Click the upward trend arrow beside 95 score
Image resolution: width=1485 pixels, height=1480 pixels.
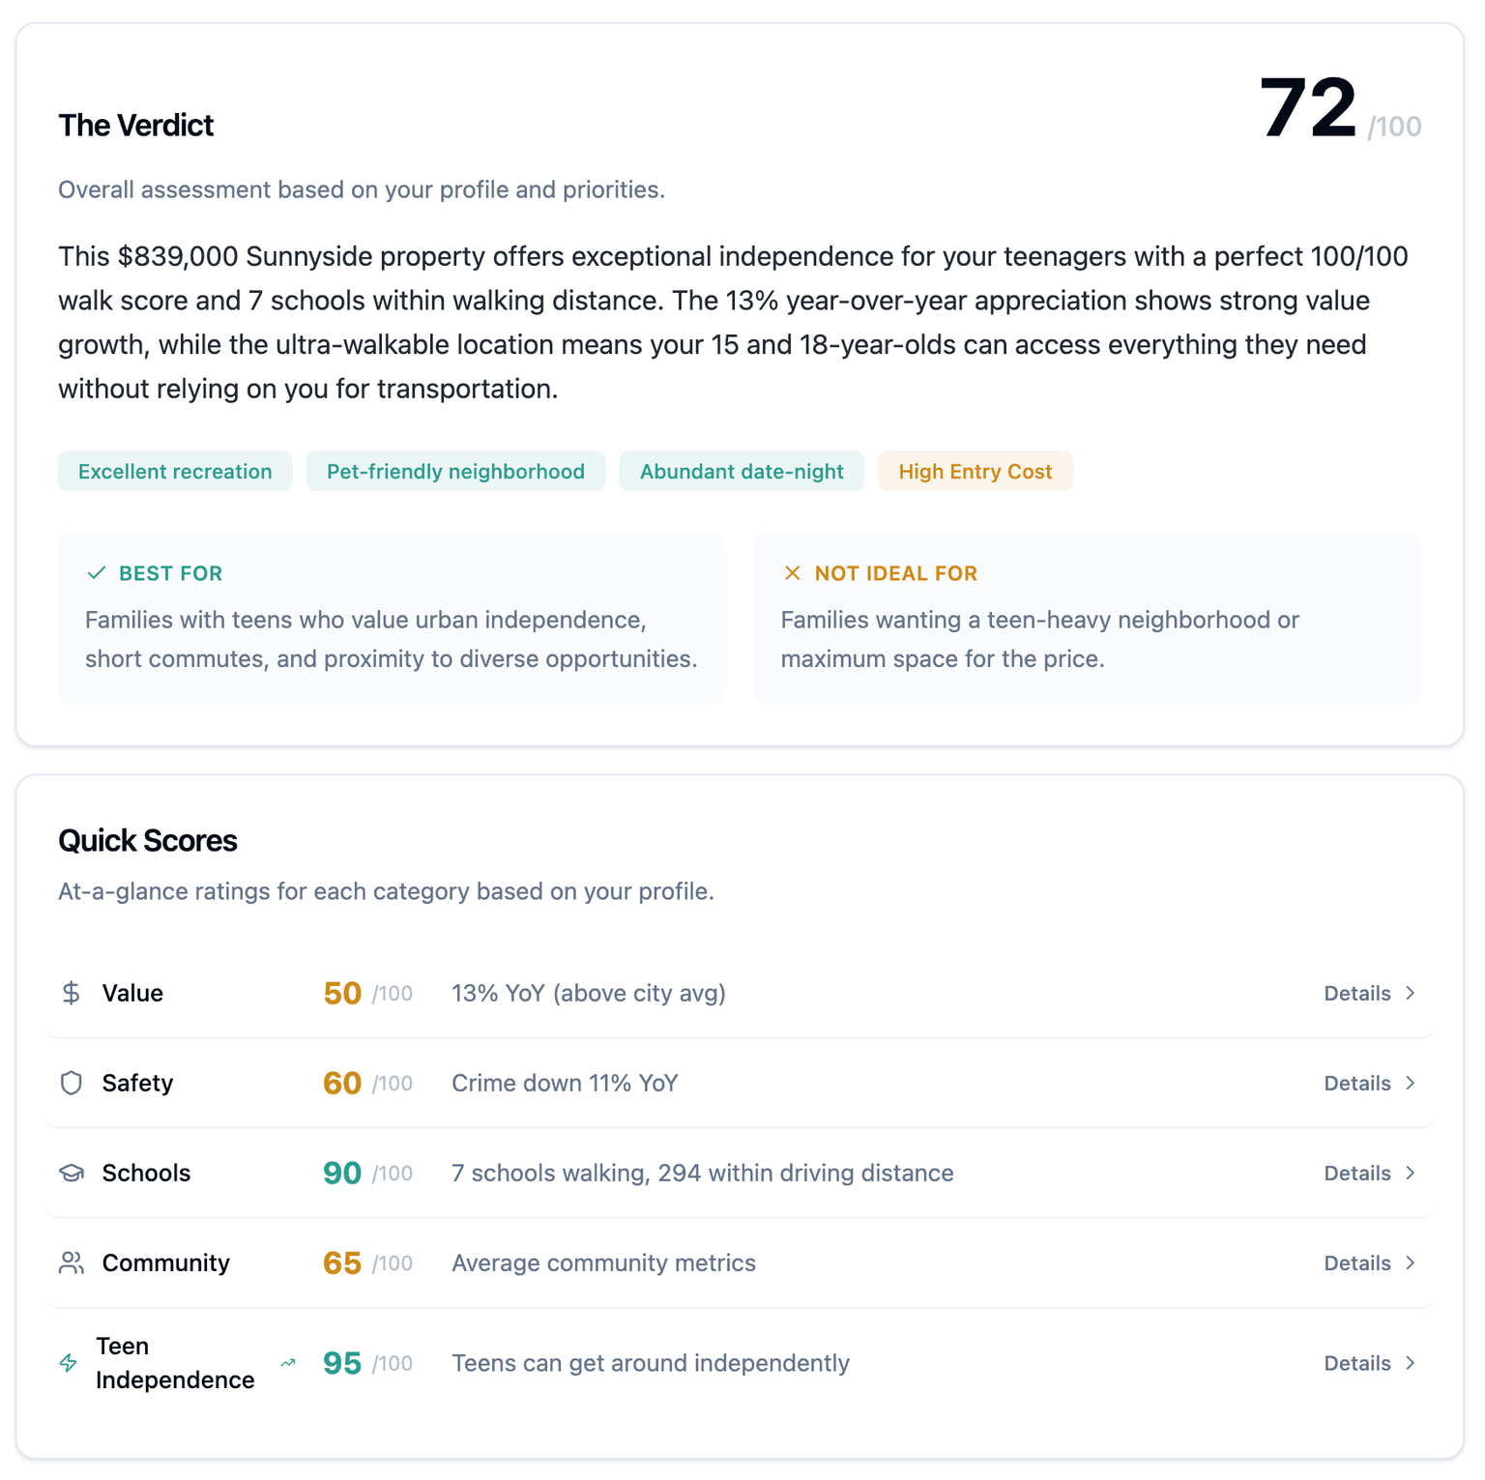click(x=287, y=1363)
